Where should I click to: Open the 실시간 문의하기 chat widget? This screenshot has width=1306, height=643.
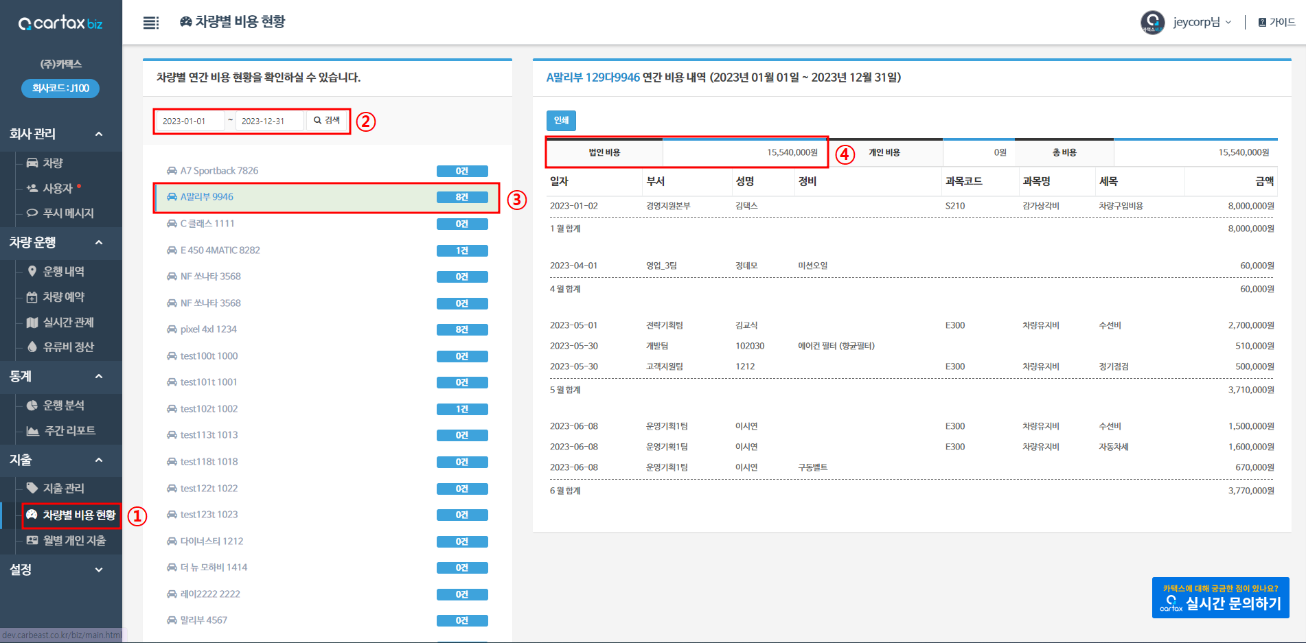point(1220,598)
